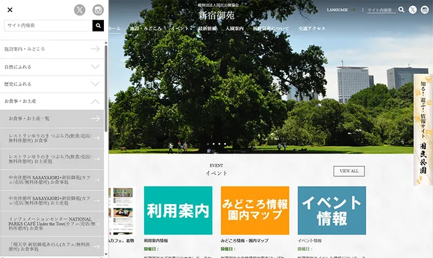The image size is (433, 258).
Task: Open the X (Twitter) icon in side menu
Action: click(x=80, y=10)
